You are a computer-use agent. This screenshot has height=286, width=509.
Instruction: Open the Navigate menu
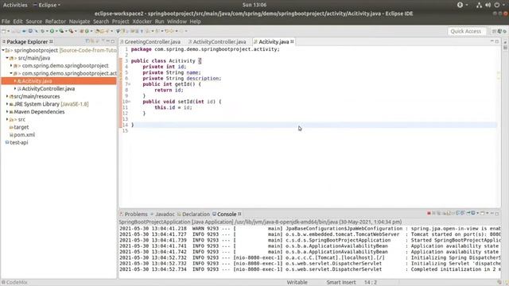(x=80, y=21)
